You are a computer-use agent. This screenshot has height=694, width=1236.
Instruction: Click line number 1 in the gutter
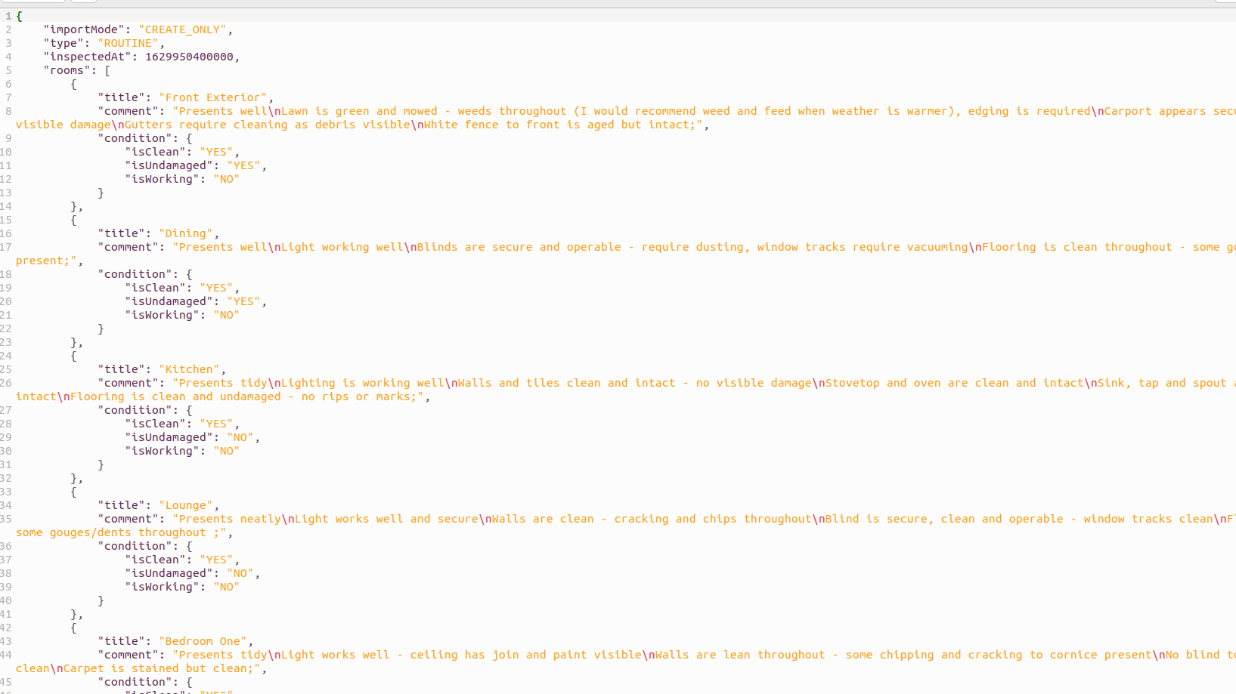point(8,16)
